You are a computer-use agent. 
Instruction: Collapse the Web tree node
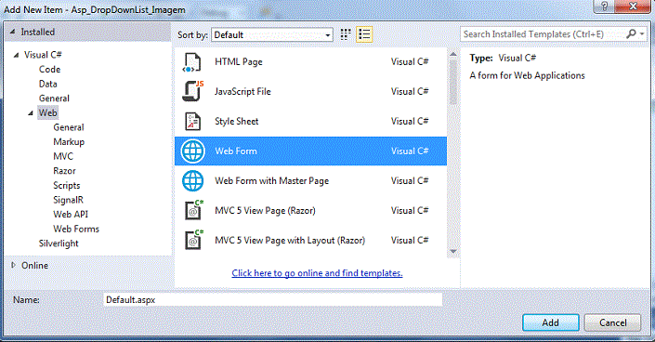pos(31,112)
